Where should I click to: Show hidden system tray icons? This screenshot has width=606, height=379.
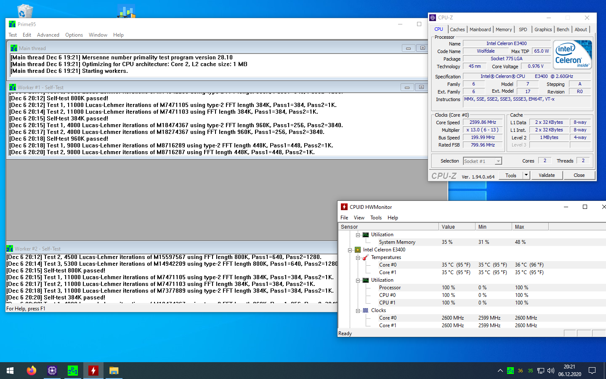(500, 371)
